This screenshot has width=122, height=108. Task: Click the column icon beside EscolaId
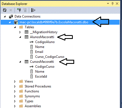(x=32, y=76)
